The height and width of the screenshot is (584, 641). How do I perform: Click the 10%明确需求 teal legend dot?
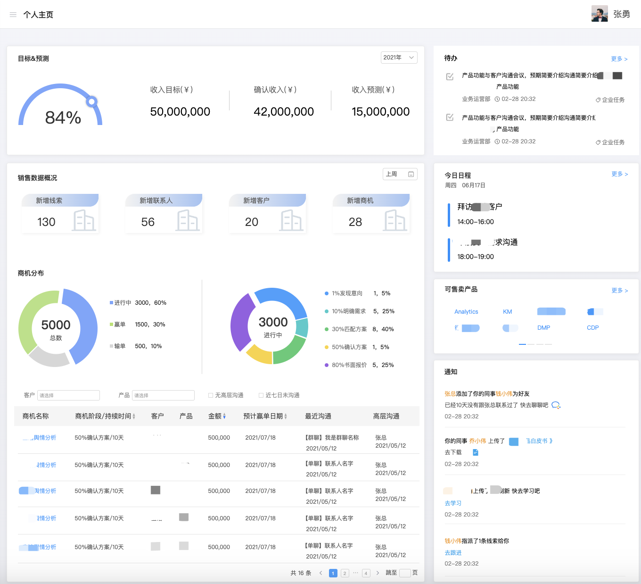(x=327, y=311)
